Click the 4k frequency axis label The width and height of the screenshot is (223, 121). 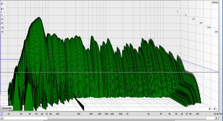pyautogui.click(x=169, y=114)
